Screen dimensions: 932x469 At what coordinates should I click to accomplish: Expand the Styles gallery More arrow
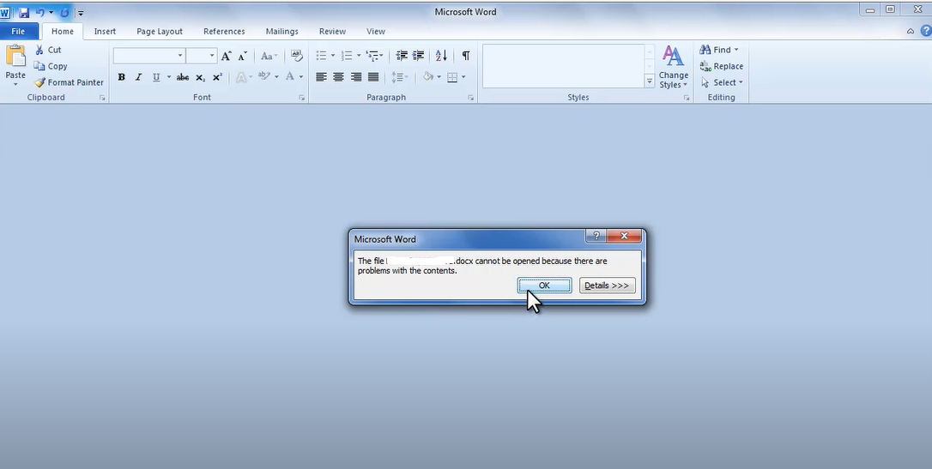[649, 82]
